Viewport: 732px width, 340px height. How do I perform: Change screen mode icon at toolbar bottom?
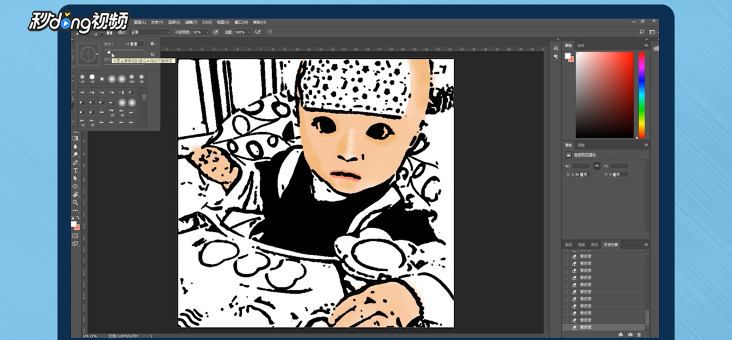tap(75, 243)
